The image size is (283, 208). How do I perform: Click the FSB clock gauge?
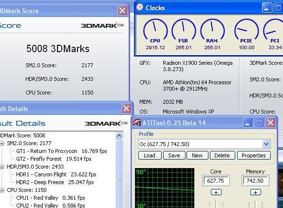click(x=184, y=30)
